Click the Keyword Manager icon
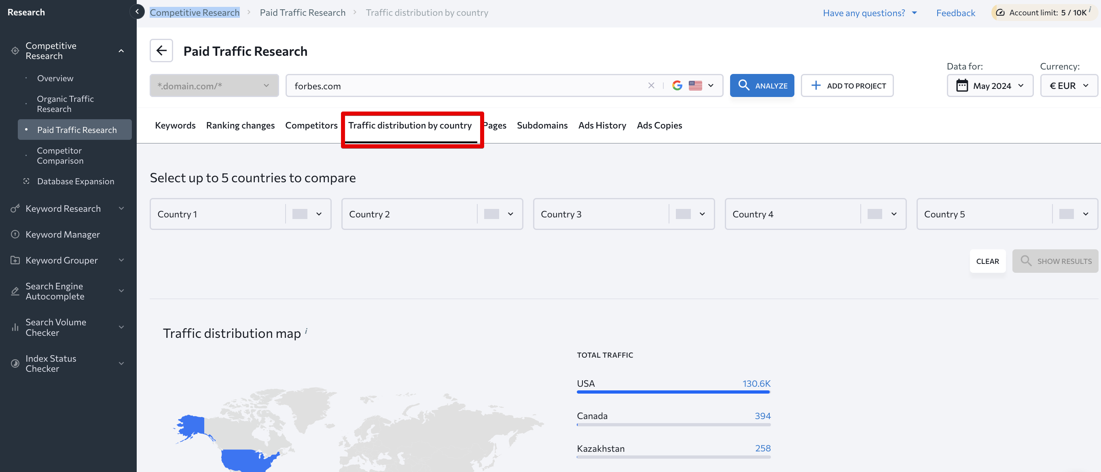The width and height of the screenshot is (1101, 472). (x=15, y=234)
